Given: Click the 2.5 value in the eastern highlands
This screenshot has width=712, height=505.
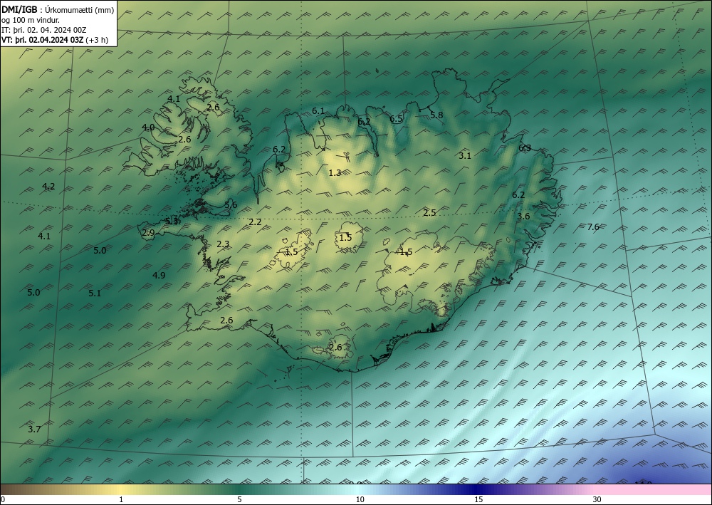Looking at the screenshot, I should click(429, 212).
